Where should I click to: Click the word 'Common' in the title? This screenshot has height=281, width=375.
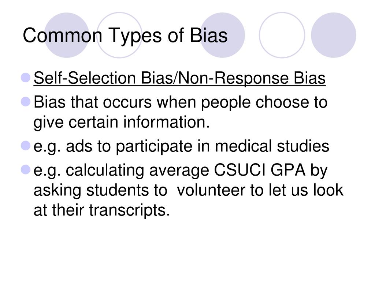tap(63, 35)
